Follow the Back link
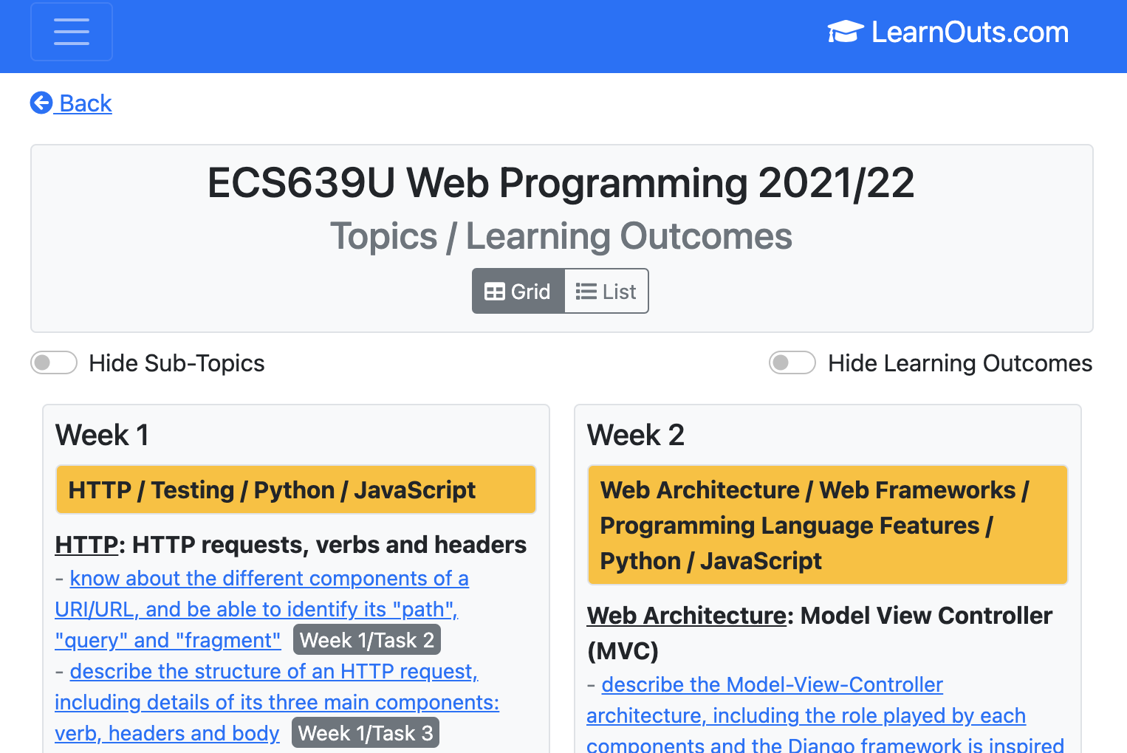 coord(86,103)
